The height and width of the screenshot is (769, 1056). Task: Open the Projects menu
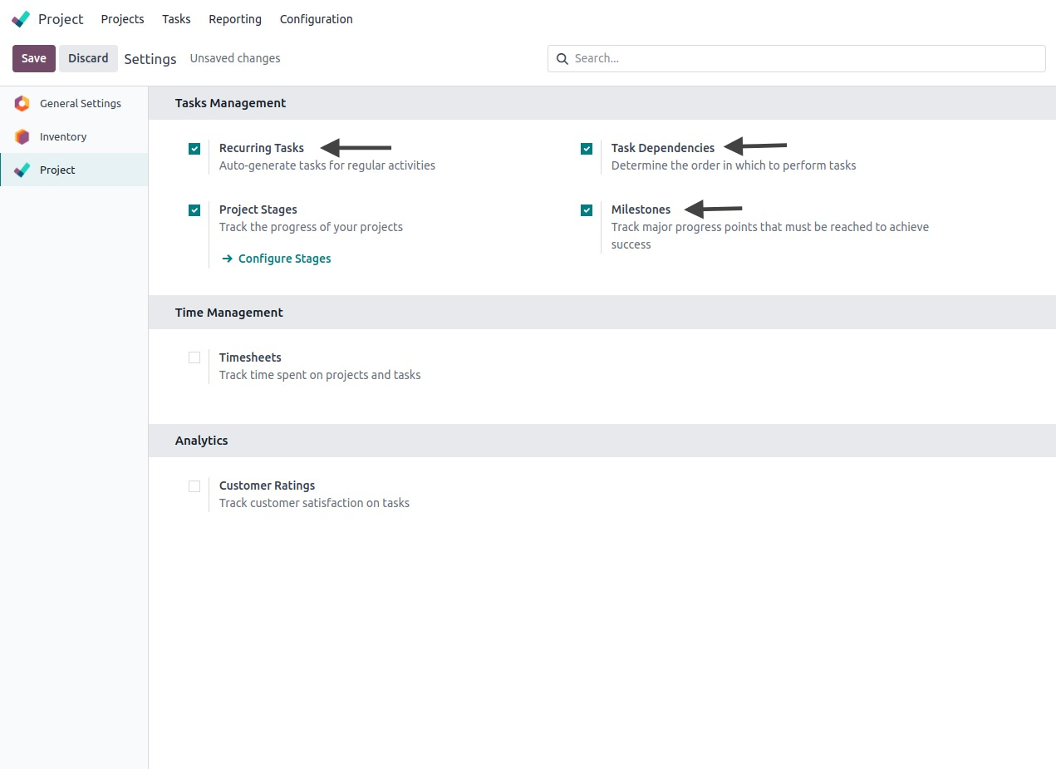click(122, 19)
